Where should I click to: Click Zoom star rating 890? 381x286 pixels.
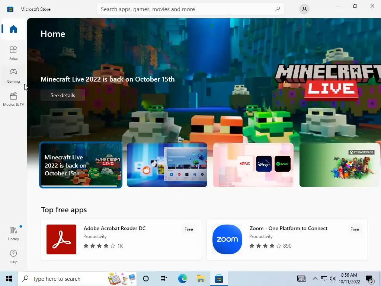(x=270, y=246)
